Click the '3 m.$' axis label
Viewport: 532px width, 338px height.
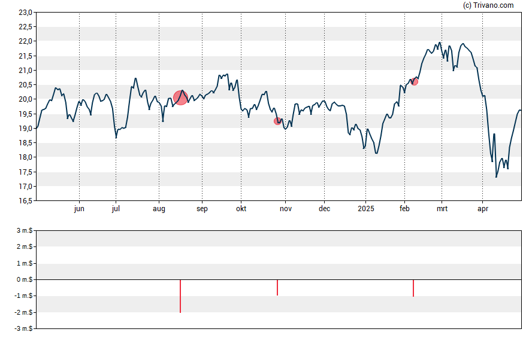pyautogui.click(x=25, y=231)
